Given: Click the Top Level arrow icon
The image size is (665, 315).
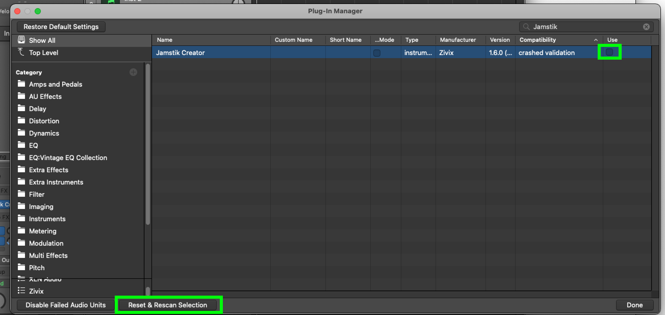Looking at the screenshot, I should pos(21,52).
